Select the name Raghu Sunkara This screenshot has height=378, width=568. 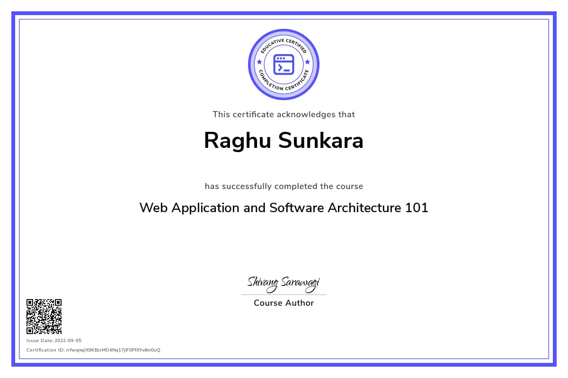(x=284, y=140)
